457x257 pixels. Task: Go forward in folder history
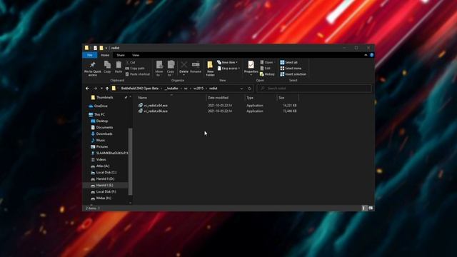tap(95, 89)
